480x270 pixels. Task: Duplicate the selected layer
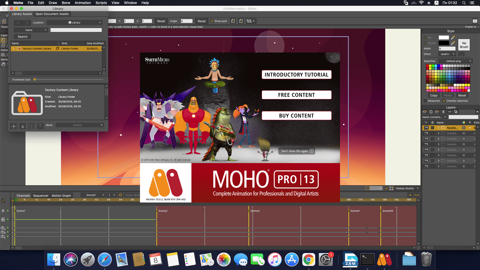pos(431,112)
